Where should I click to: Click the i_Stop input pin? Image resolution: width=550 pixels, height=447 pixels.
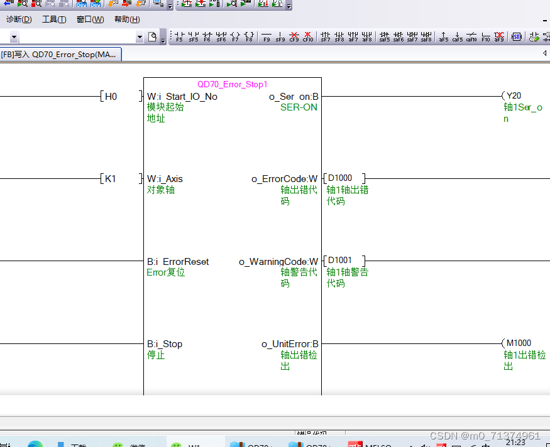165,344
